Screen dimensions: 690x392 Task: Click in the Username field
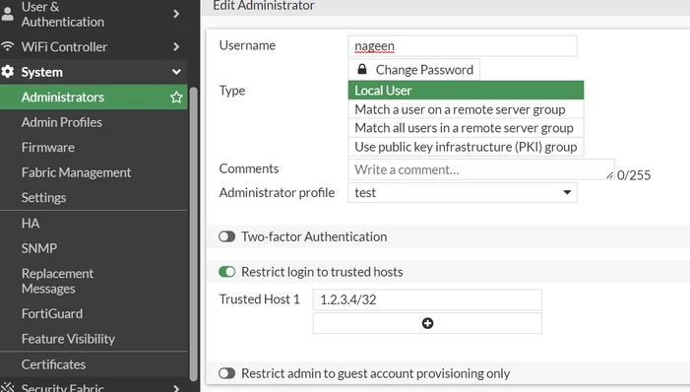click(x=463, y=46)
